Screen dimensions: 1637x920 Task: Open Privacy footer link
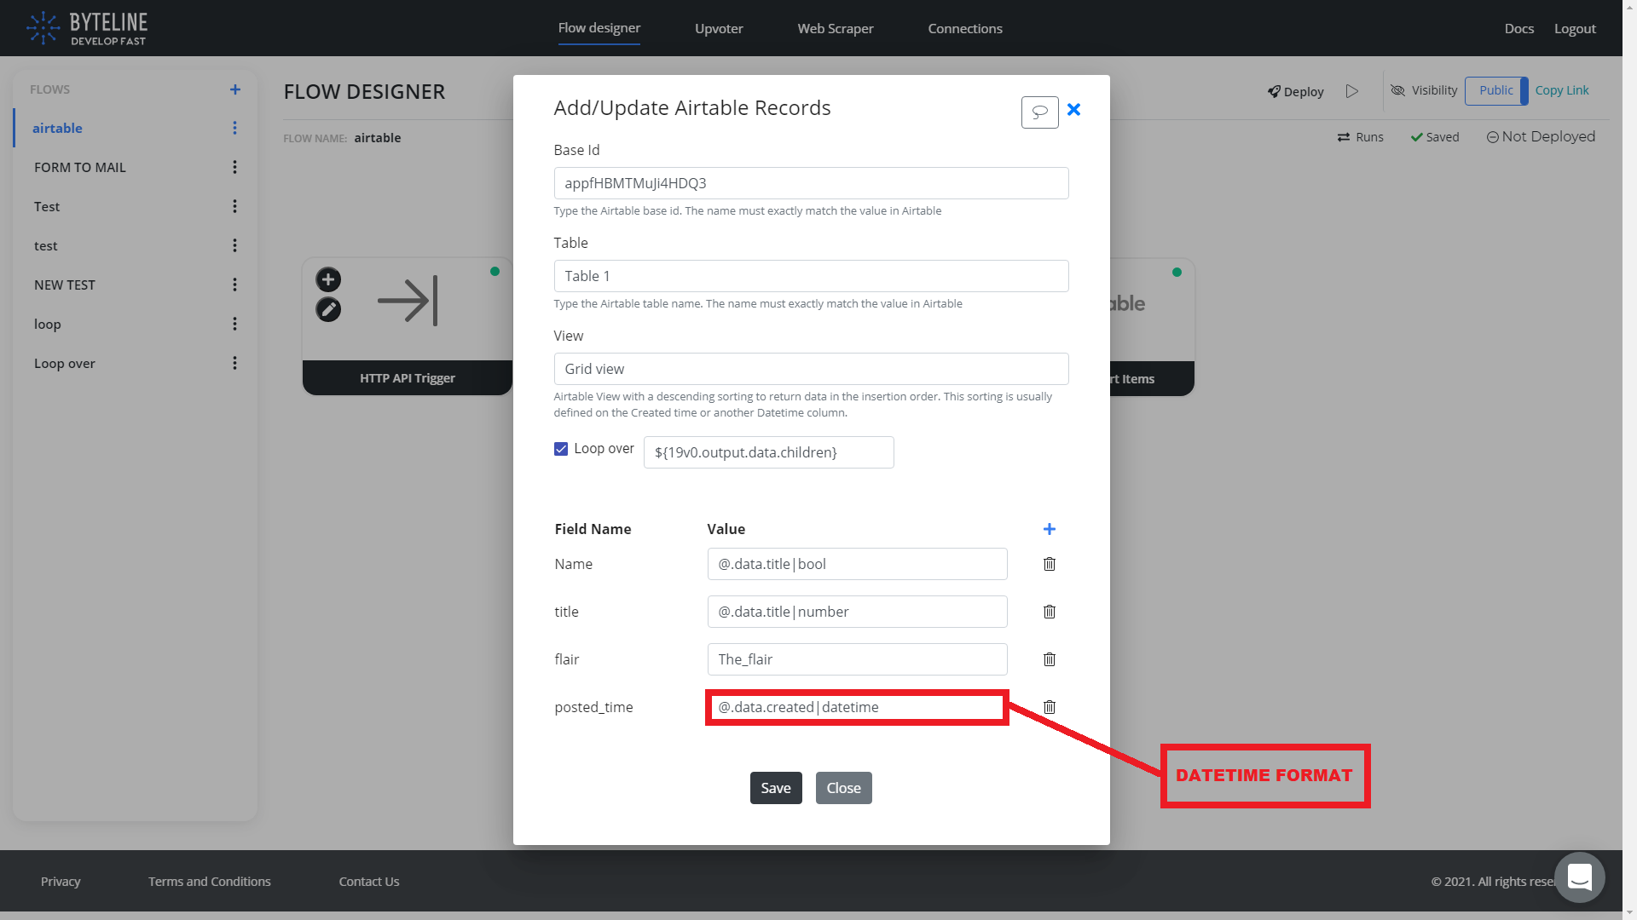pyautogui.click(x=61, y=881)
